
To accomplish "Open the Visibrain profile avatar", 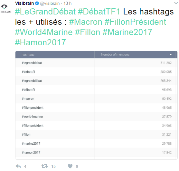I will click(x=5, y=8).
